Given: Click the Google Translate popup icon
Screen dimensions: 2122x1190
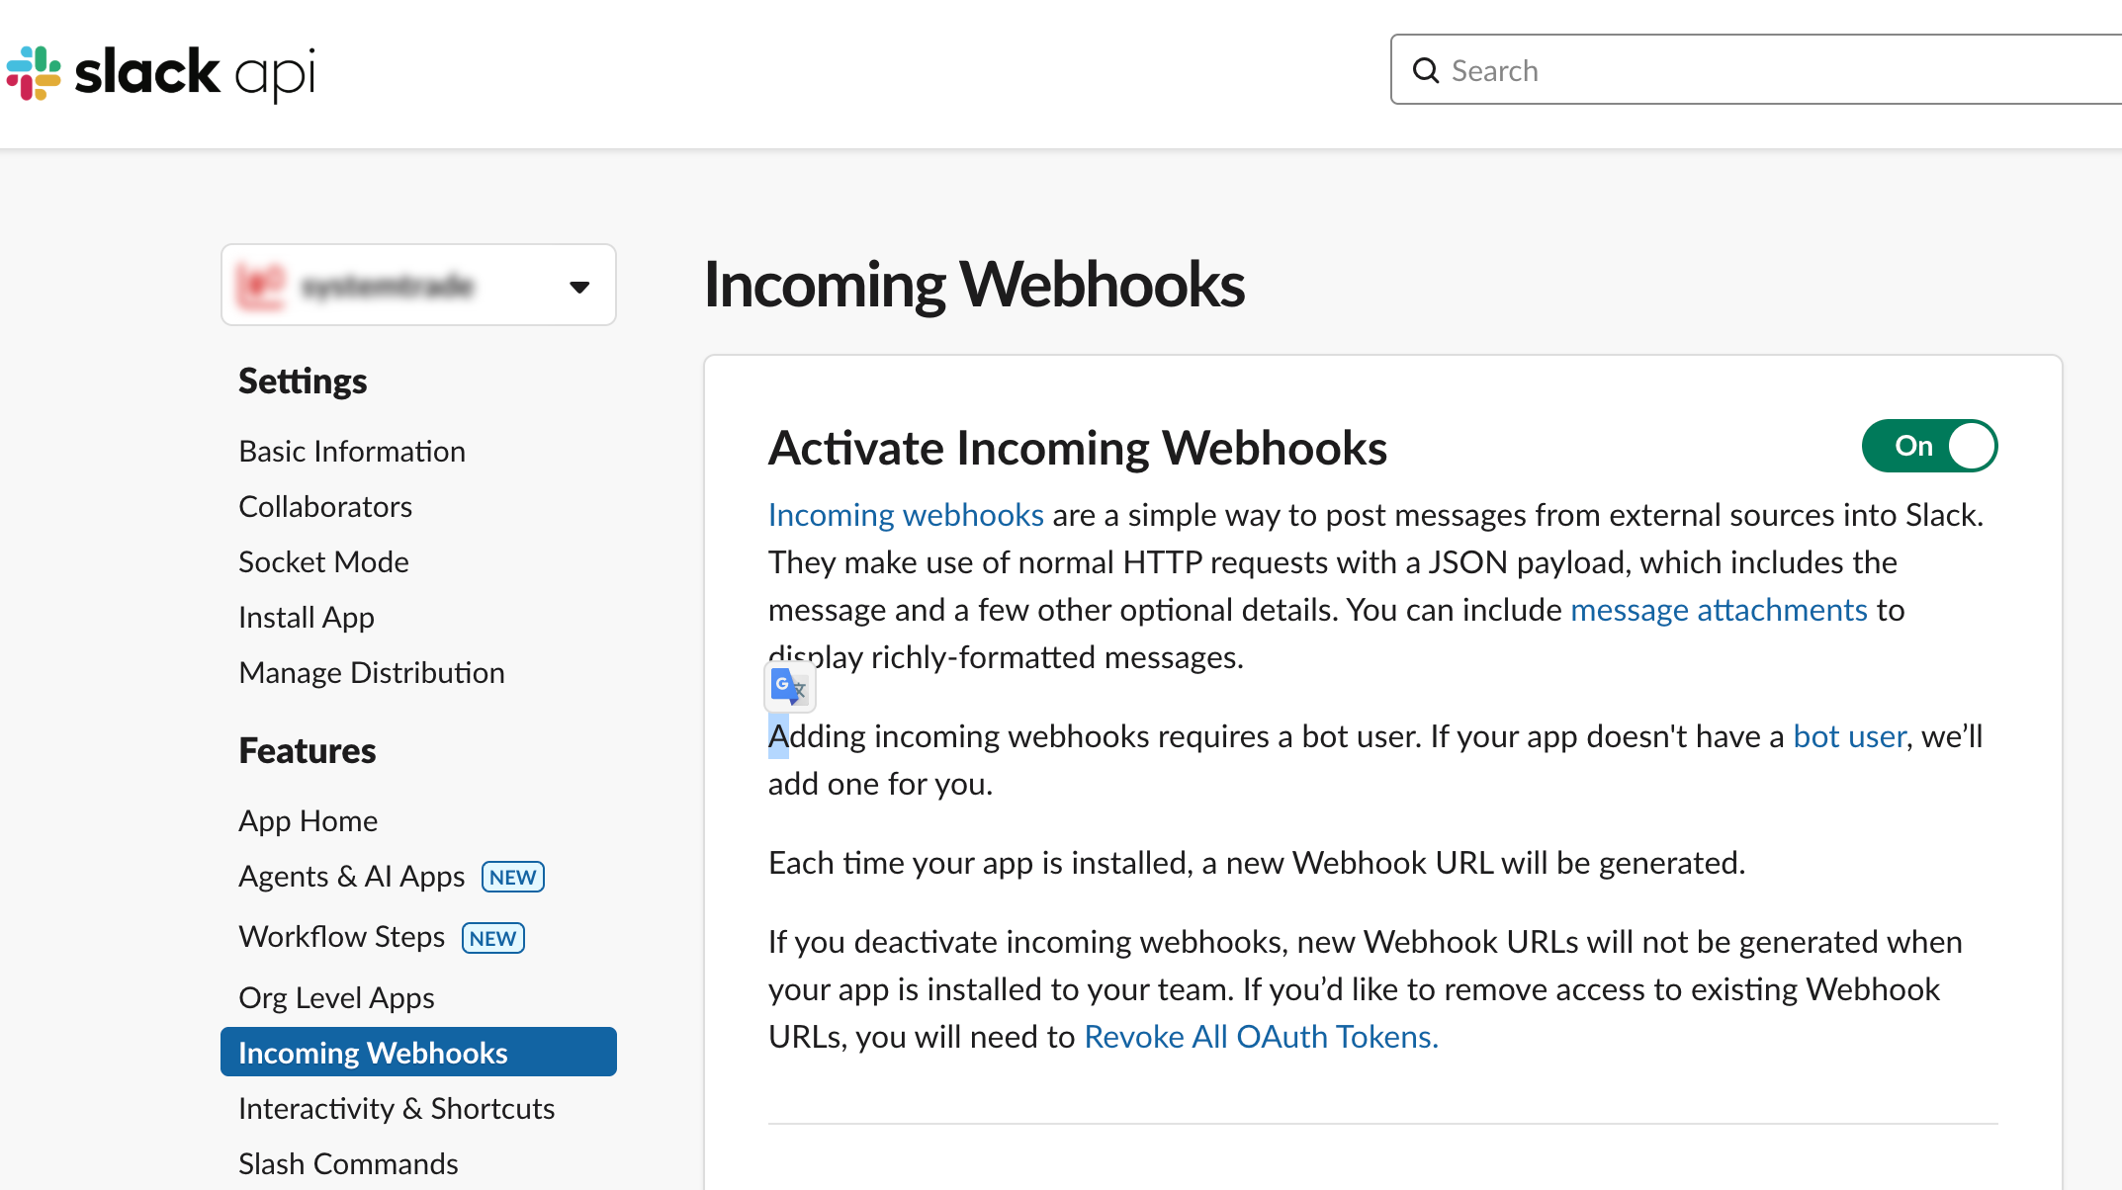Looking at the screenshot, I should pyautogui.click(x=789, y=686).
